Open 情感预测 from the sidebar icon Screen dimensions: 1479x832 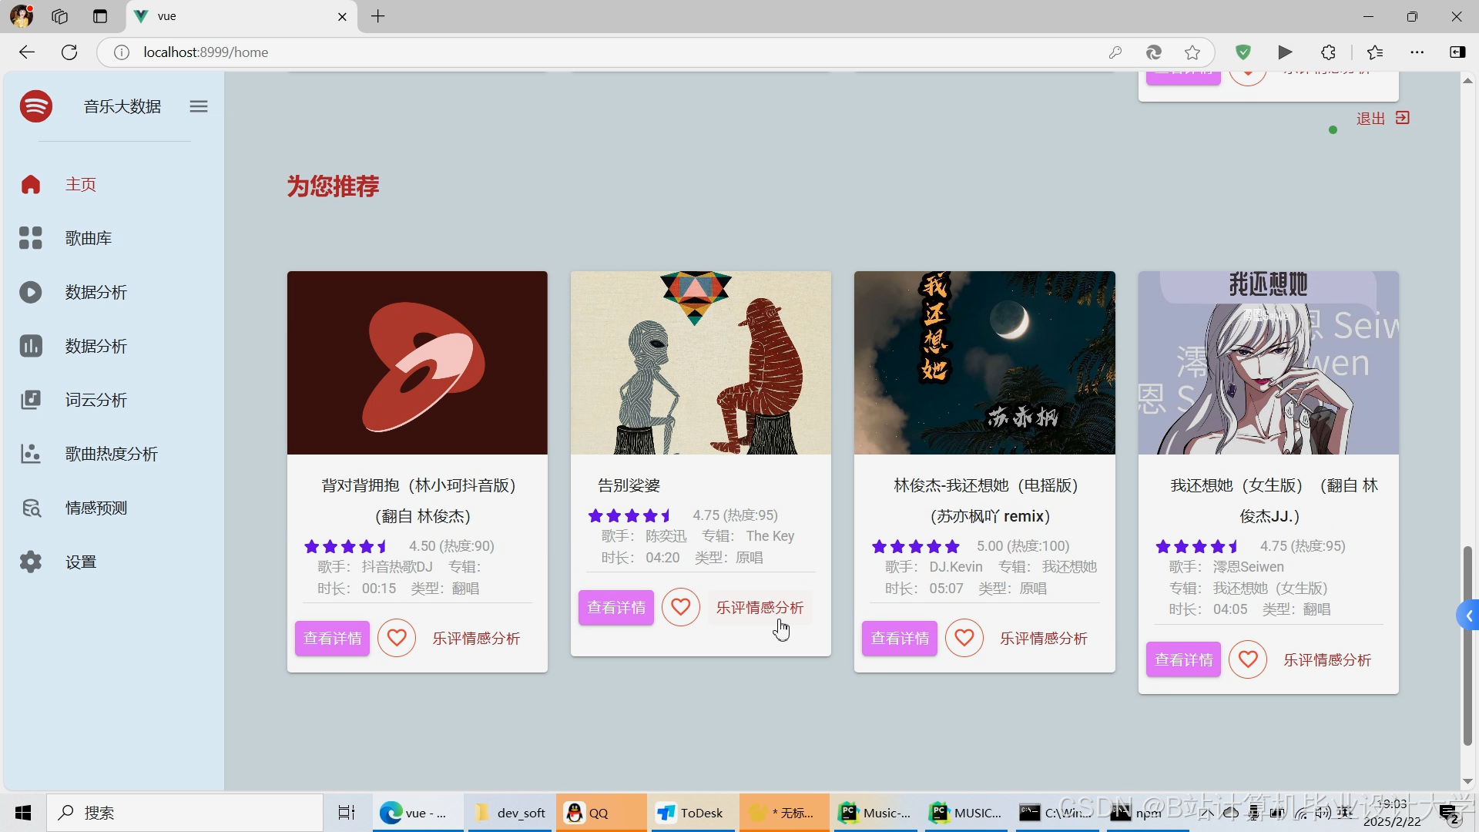pyautogui.click(x=30, y=508)
